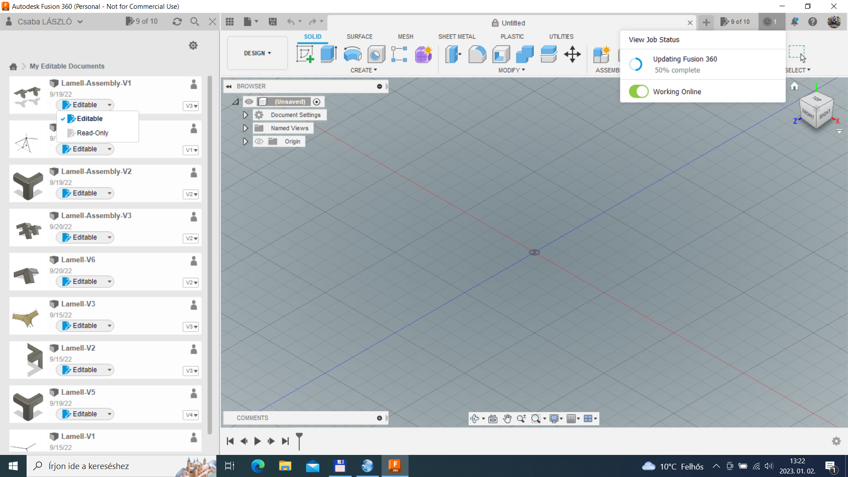Click the Look At icon
The image size is (848, 477).
click(493, 419)
